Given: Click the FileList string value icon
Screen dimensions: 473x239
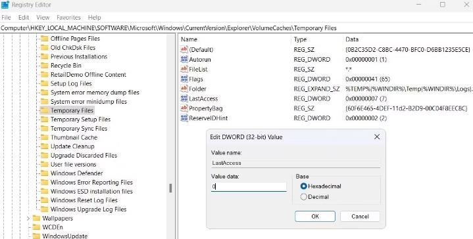Looking at the screenshot, I should click(184, 69).
